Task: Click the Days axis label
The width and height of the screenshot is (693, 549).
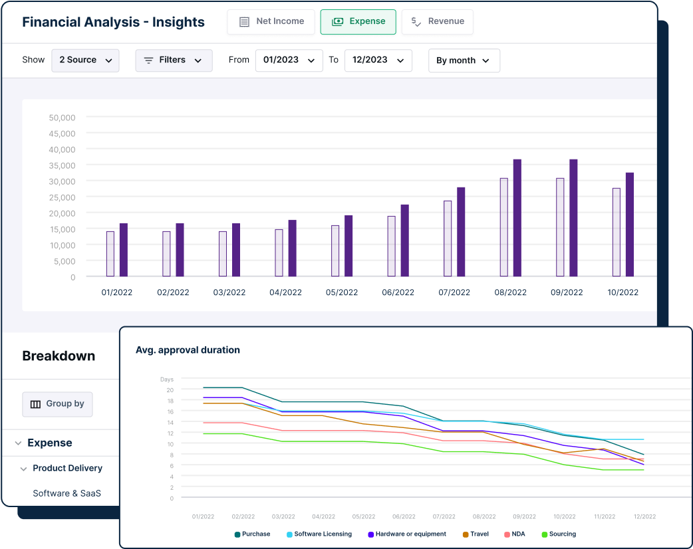Action: click(167, 380)
